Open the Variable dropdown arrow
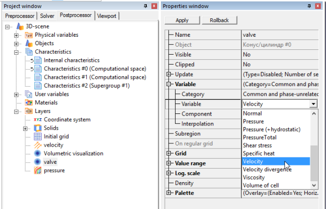This screenshot has width=326, height=209. point(313,104)
